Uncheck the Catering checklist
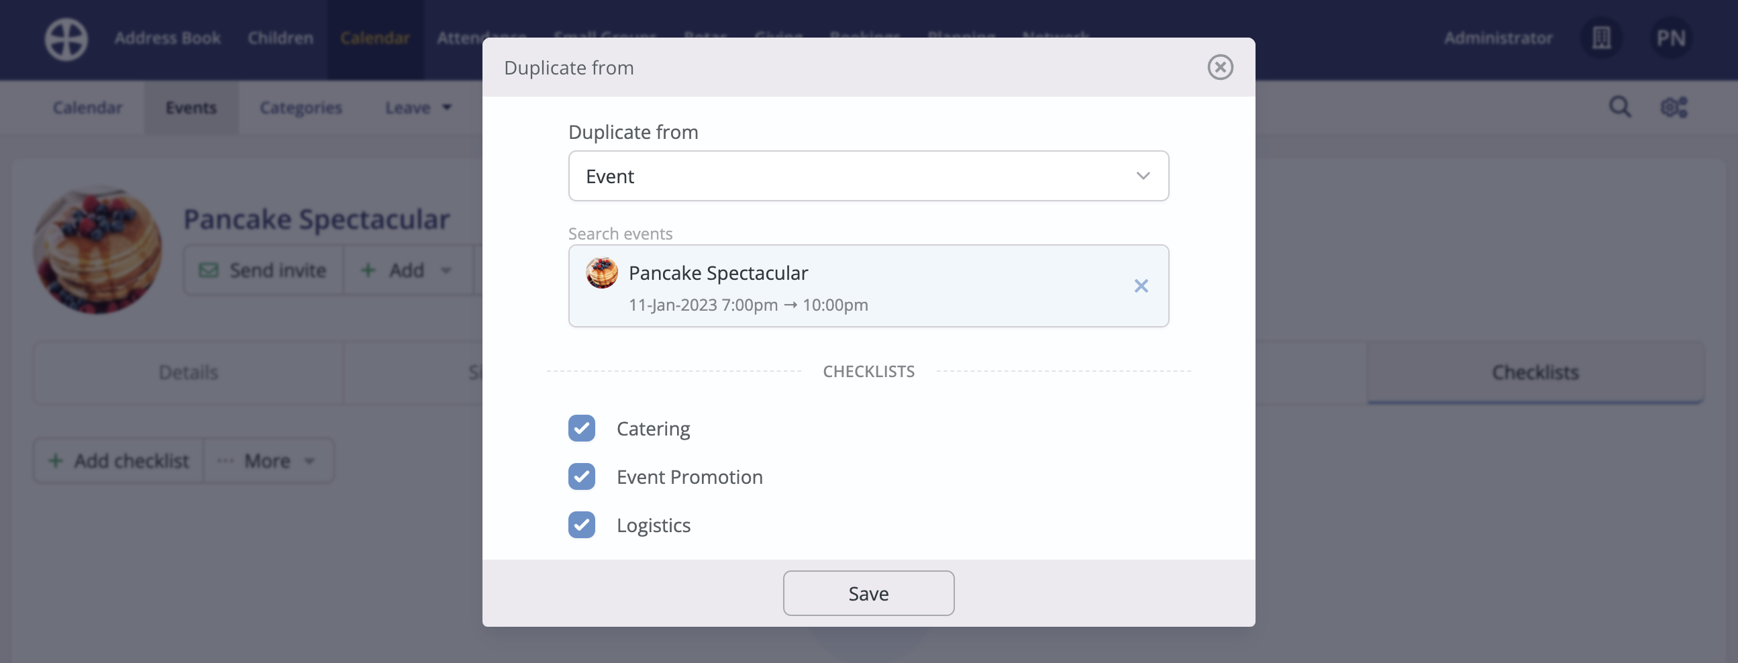The image size is (1738, 663). [582, 428]
